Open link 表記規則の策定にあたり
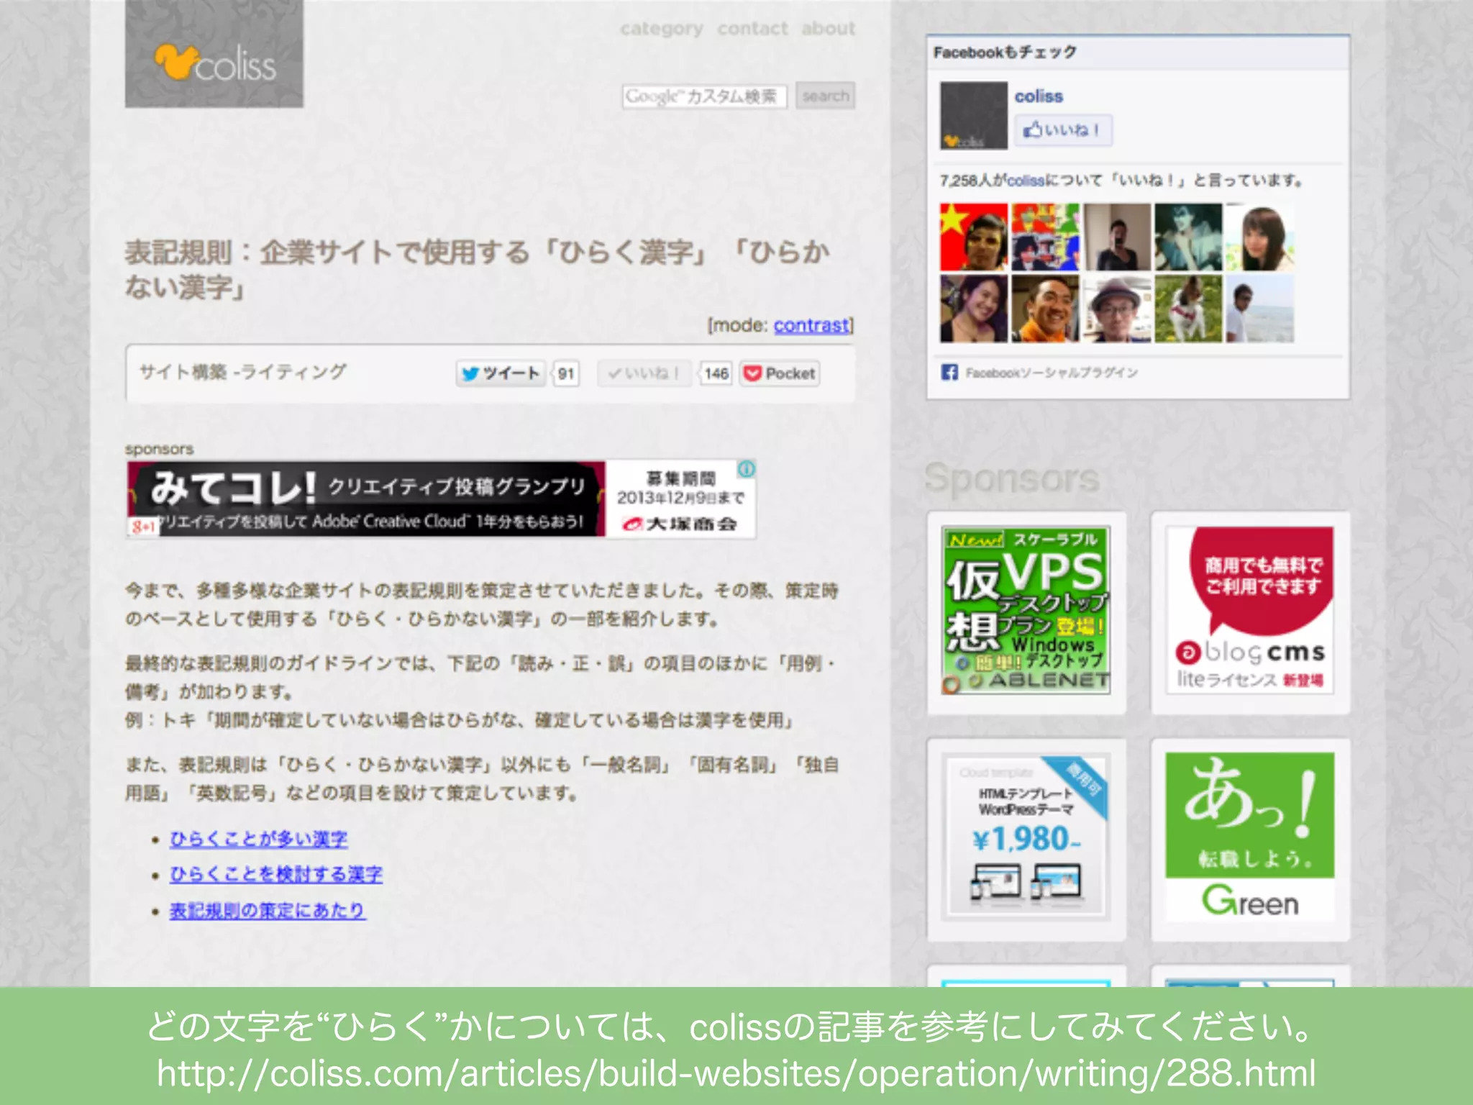This screenshot has width=1473, height=1105. (x=268, y=911)
